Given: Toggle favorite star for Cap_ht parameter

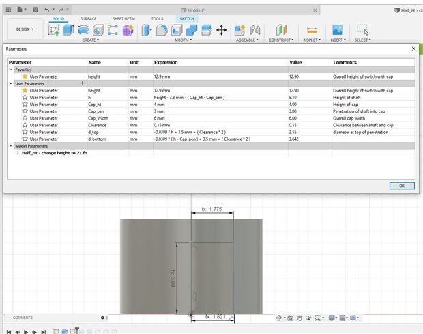Looking at the screenshot, I should click(25, 104).
